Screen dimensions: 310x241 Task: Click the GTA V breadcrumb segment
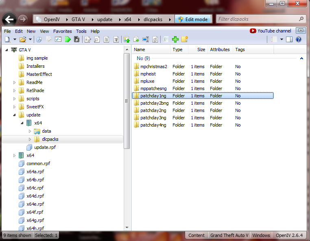click(78, 19)
